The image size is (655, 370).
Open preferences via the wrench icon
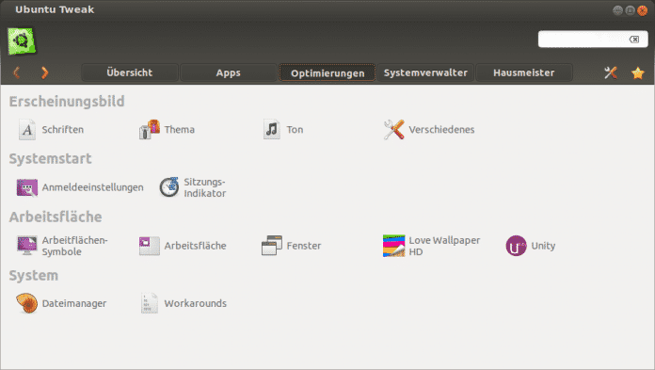pyautogui.click(x=611, y=72)
